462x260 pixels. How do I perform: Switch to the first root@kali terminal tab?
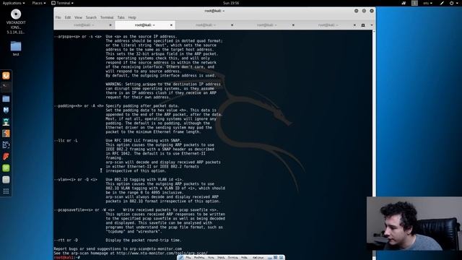pyautogui.click(x=84, y=25)
